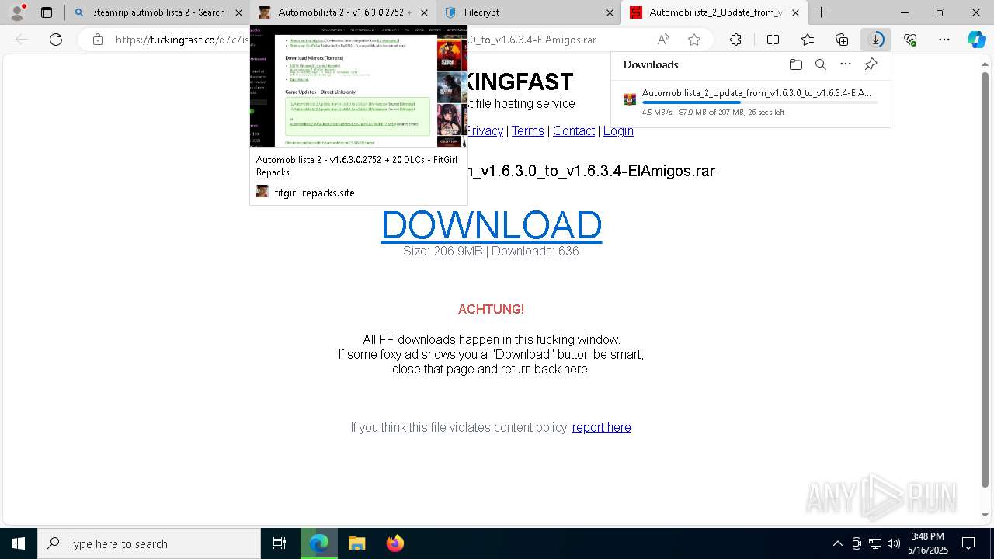Image resolution: width=994 pixels, height=559 pixels.
Task: Go back to the previous page
Action: coord(22,40)
